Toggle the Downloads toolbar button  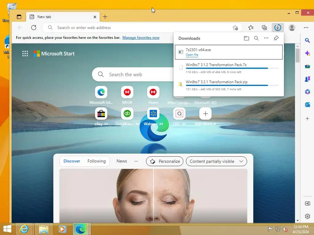coord(278,28)
